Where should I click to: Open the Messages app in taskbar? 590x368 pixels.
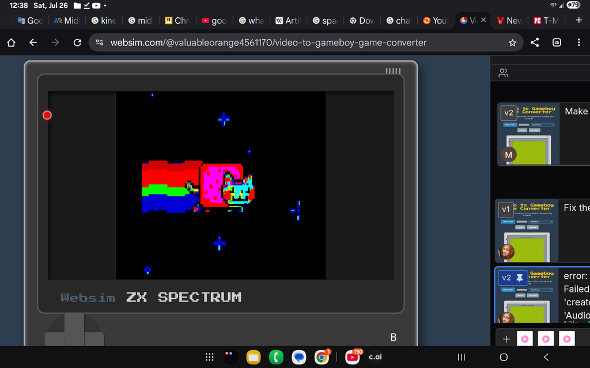coord(299,357)
